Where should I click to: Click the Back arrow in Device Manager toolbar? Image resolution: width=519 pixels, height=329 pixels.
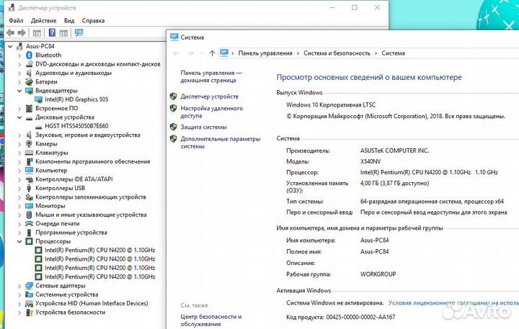click(x=11, y=32)
